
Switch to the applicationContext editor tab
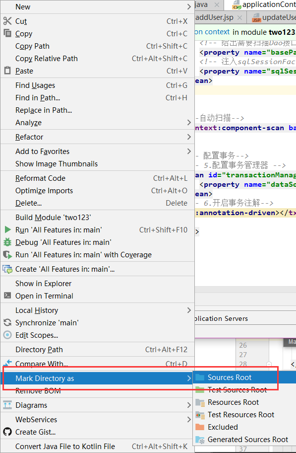(x=260, y=4)
